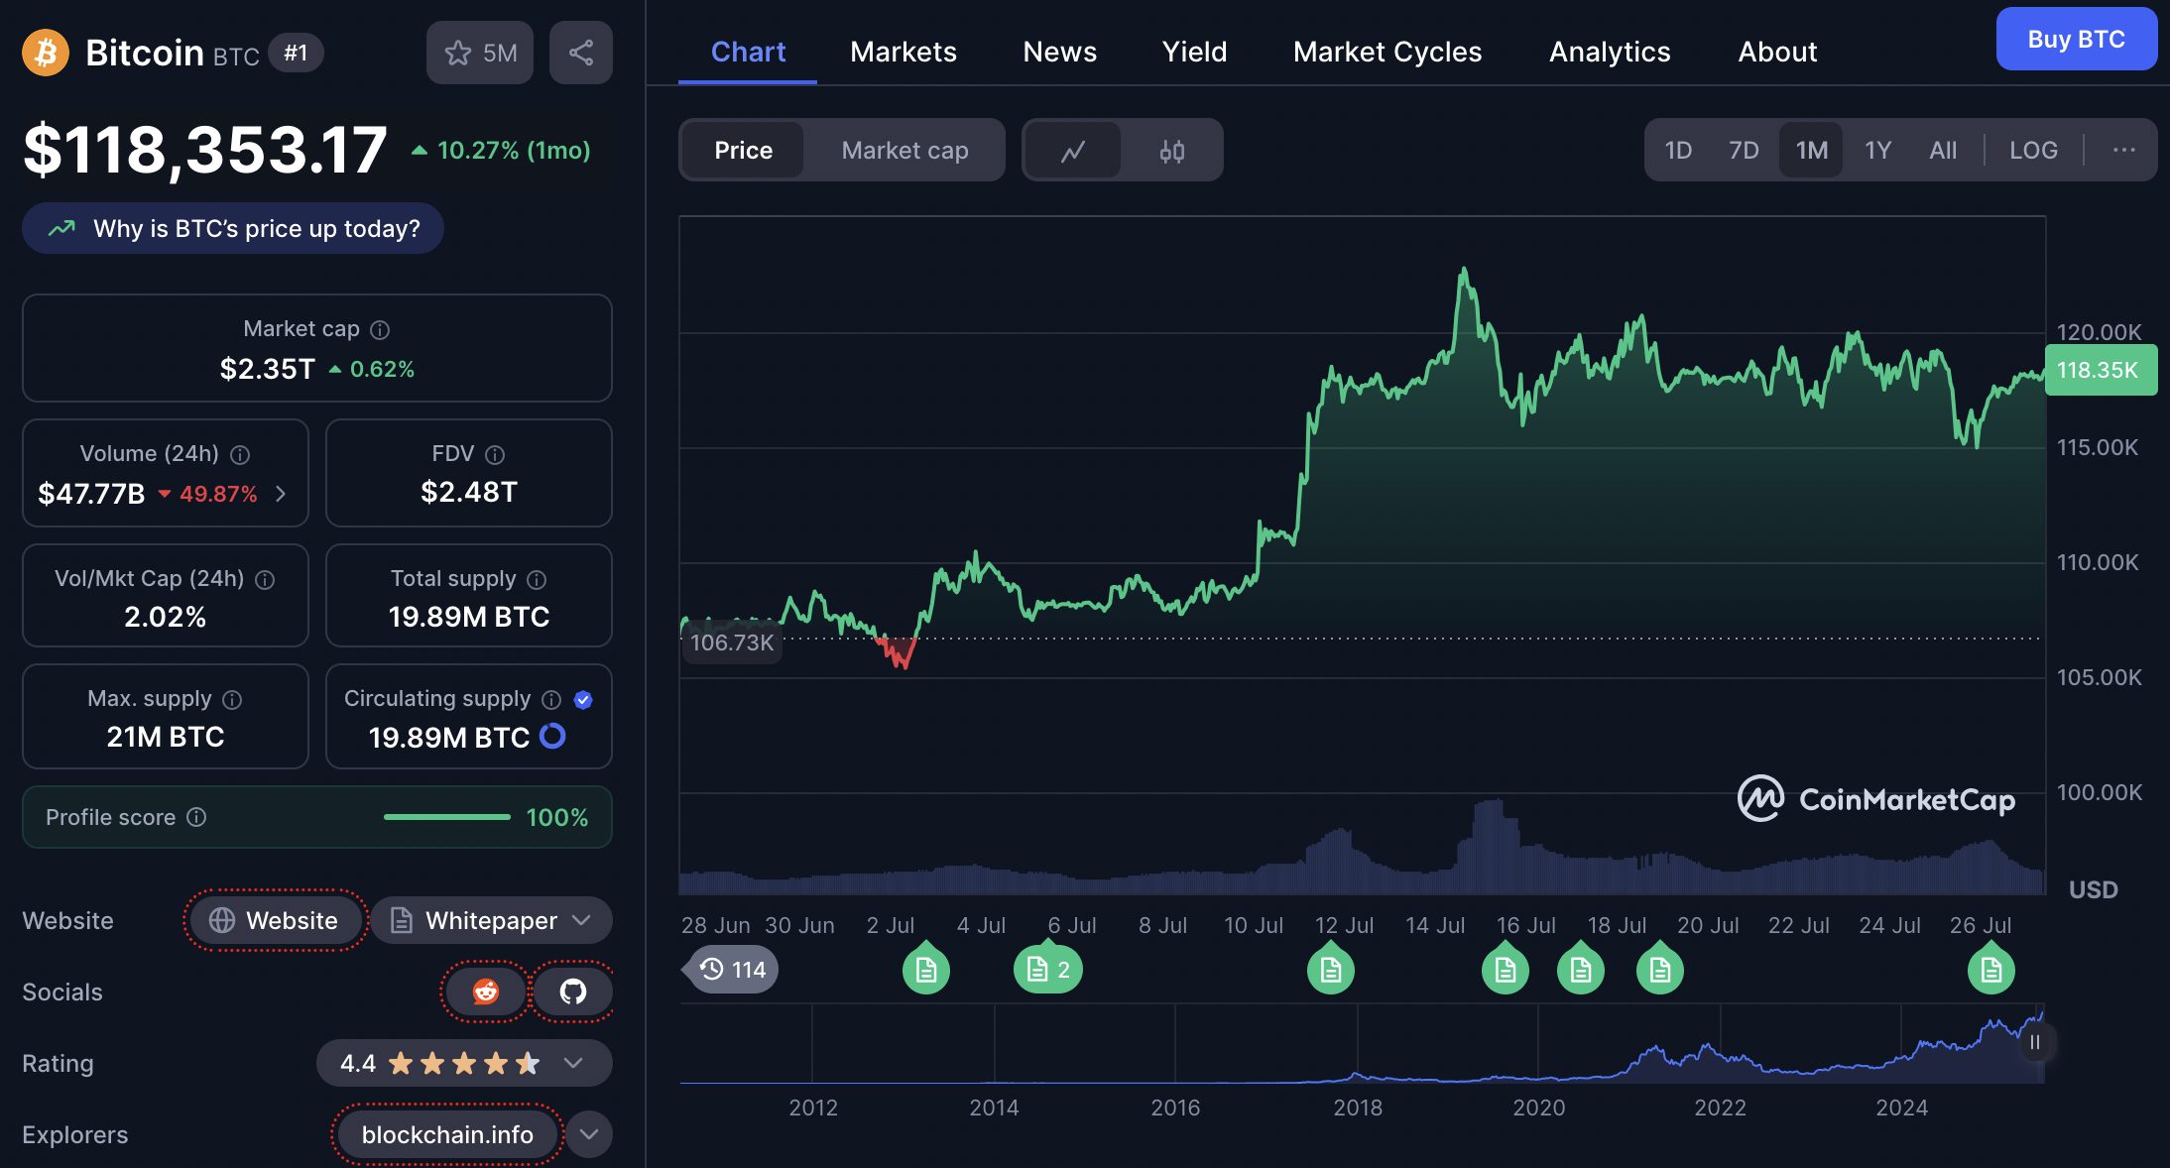Open the Analytics tab
The width and height of the screenshot is (2170, 1168).
tap(1610, 52)
